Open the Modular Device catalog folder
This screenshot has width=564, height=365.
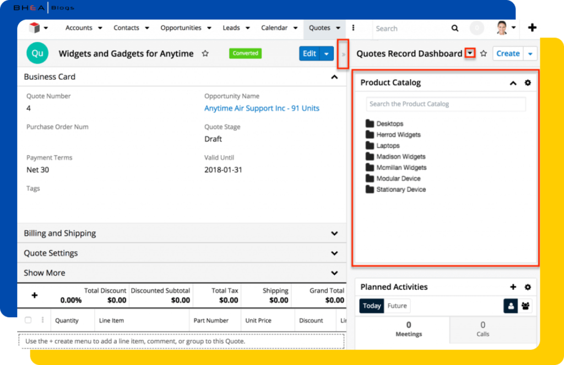pos(393,178)
